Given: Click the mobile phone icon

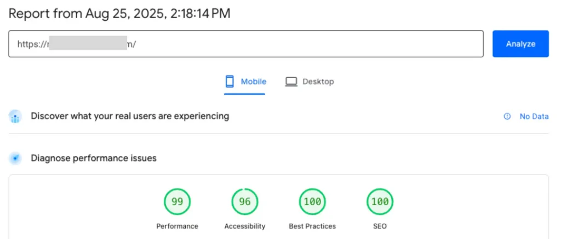Looking at the screenshot, I should 230,81.
